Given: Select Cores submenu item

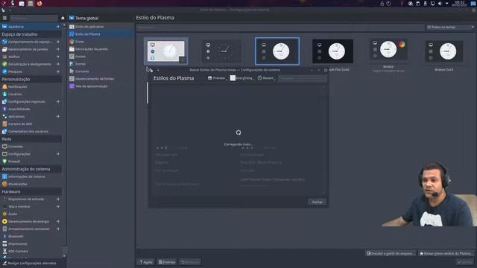Looking at the screenshot, I should point(101,42).
